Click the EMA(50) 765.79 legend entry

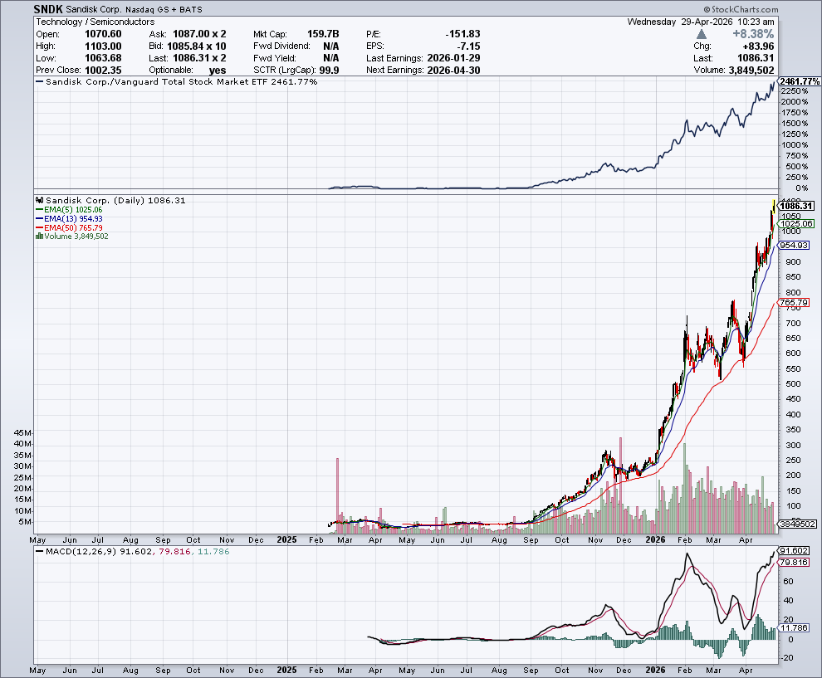(x=69, y=228)
